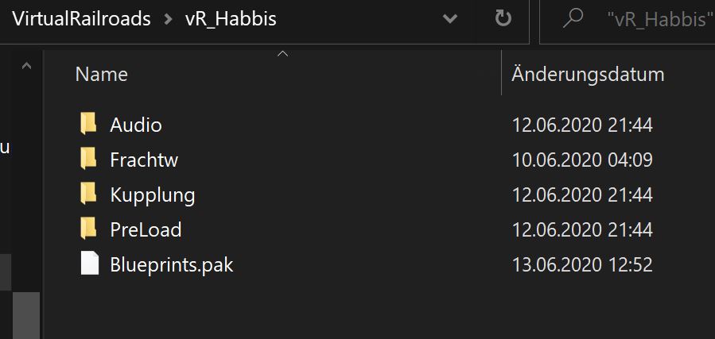Viewport: 715px width, 339px height.
Task: Click the PreLoad folder icon
Action: (x=89, y=229)
